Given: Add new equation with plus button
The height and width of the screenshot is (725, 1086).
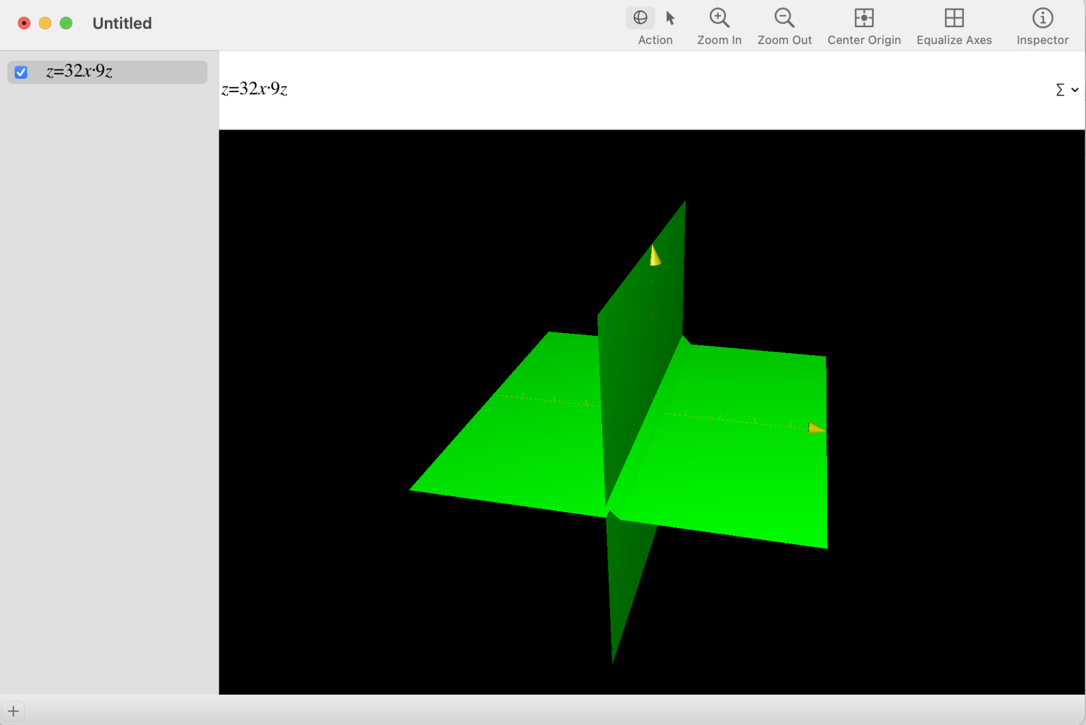Looking at the screenshot, I should click(13, 711).
